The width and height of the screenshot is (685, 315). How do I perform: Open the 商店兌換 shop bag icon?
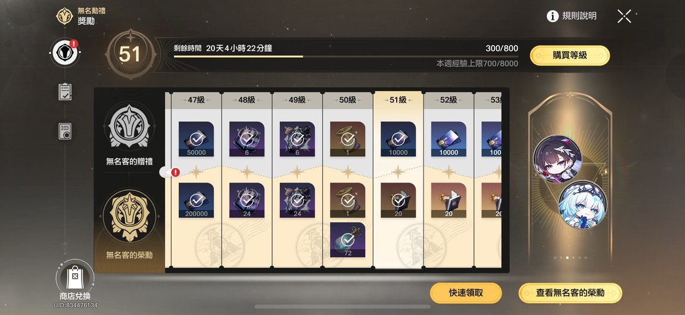click(x=74, y=276)
